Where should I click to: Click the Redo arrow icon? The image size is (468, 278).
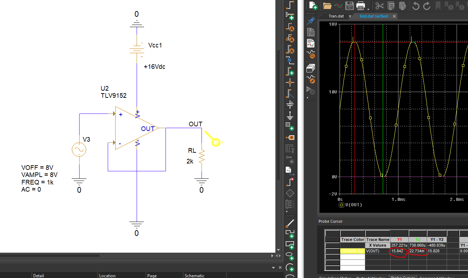(427, 5)
